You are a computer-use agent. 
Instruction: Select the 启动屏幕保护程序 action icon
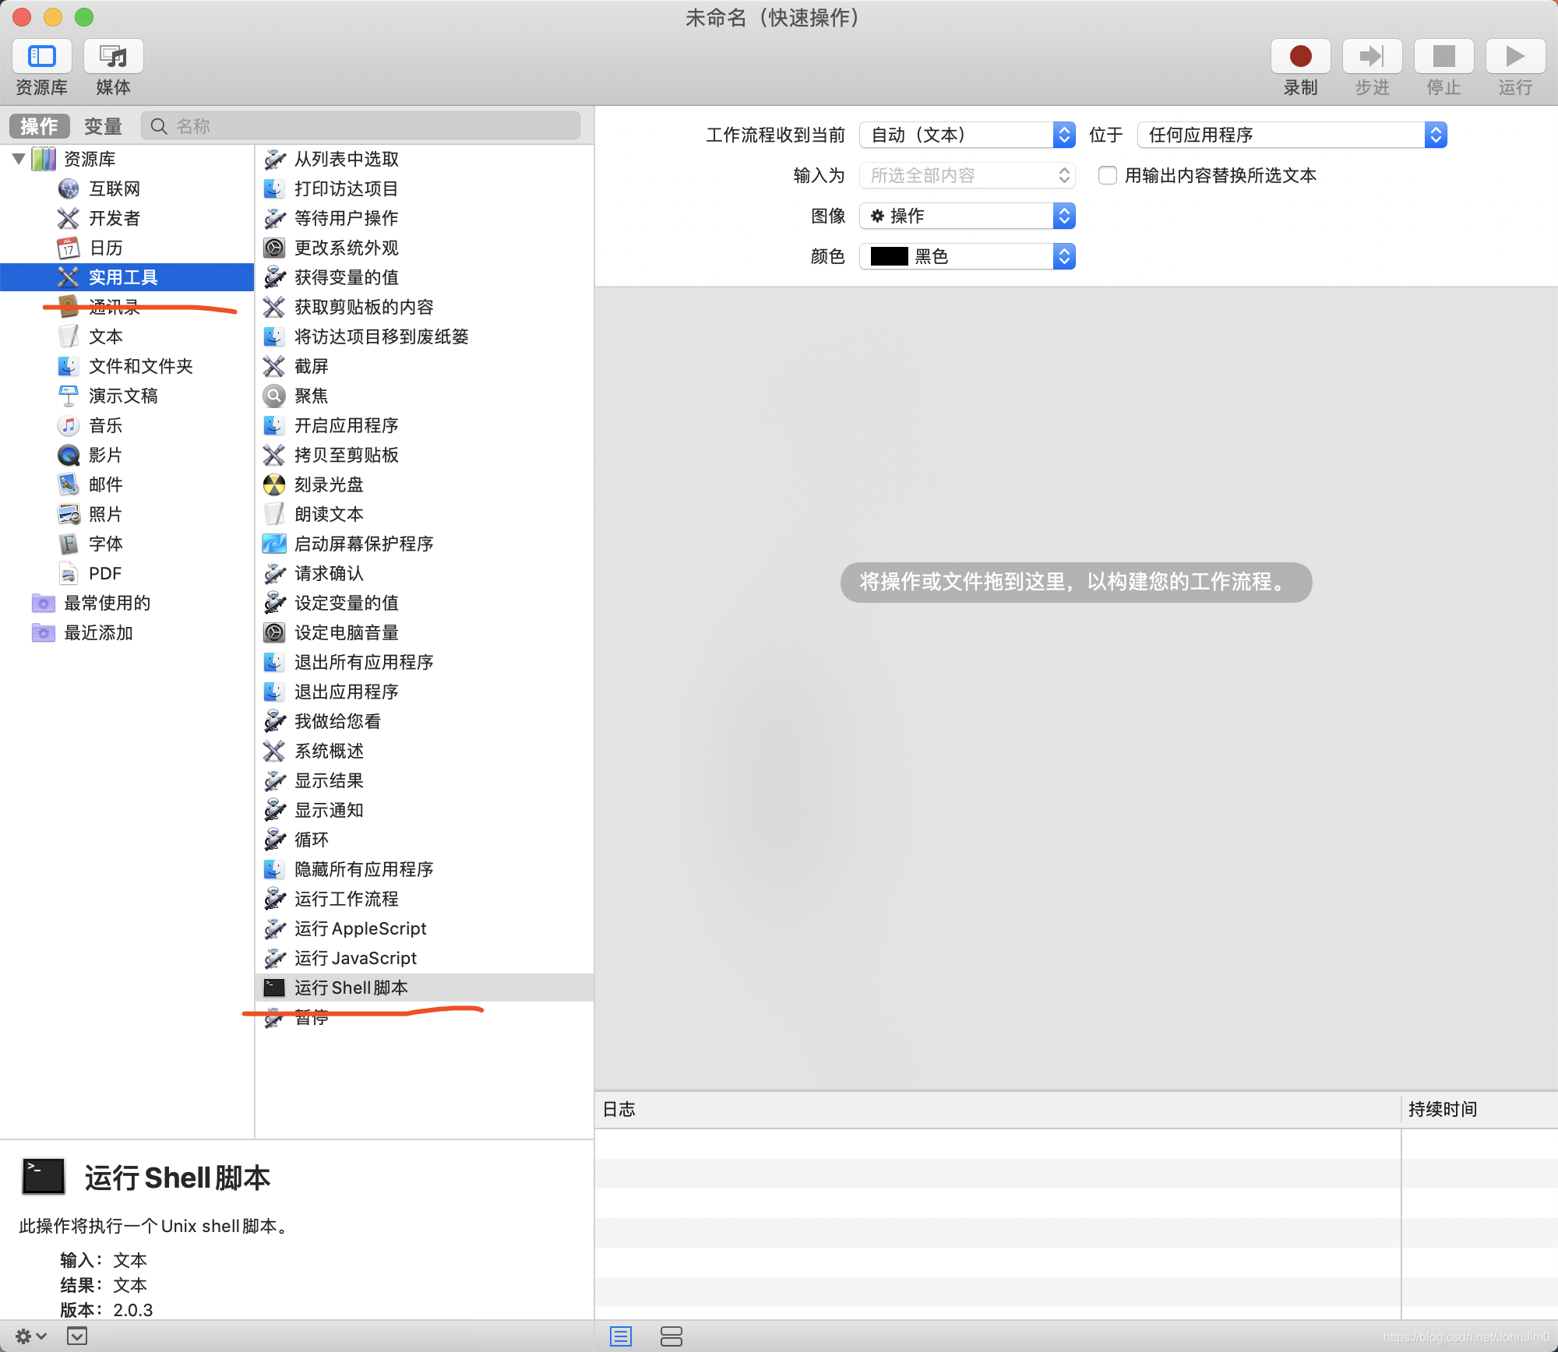(x=274, y=544)
